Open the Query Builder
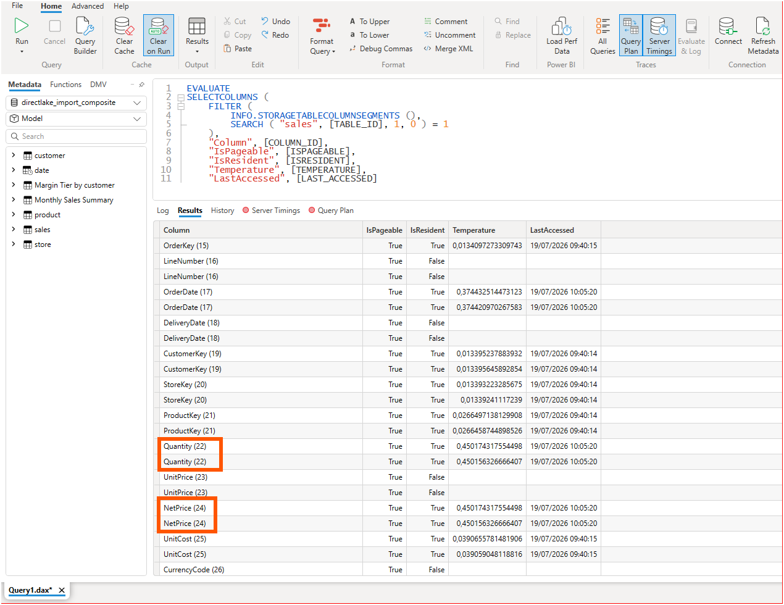784x605 pixels. [85, 35]
